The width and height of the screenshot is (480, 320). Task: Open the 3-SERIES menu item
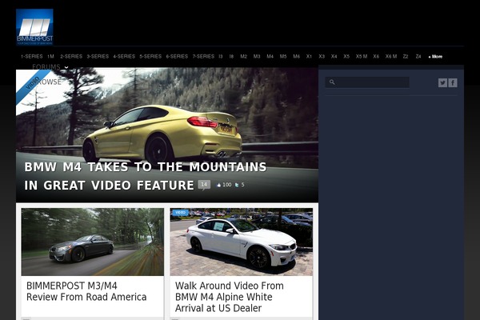click(98, 56)
